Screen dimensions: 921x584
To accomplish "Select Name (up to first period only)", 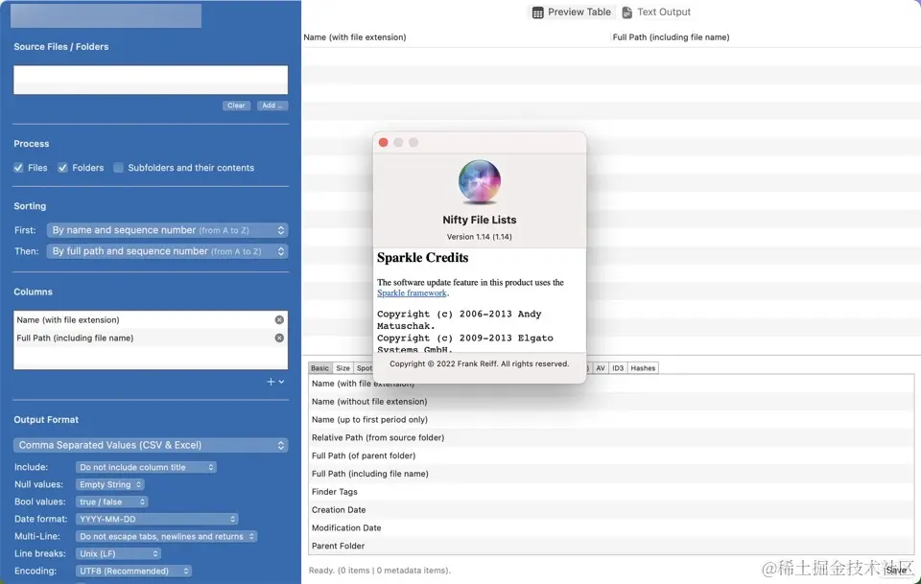I will tap(611, 420).
